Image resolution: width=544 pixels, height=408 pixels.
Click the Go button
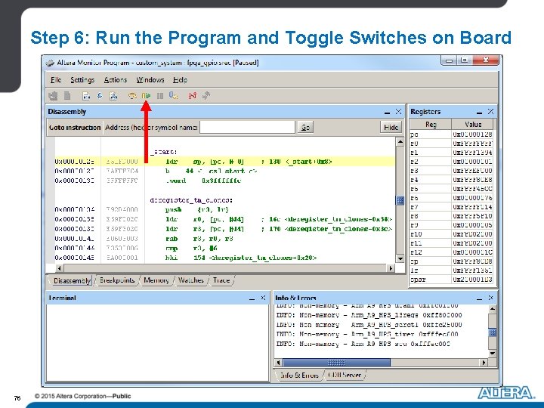(x=305, y=128)
